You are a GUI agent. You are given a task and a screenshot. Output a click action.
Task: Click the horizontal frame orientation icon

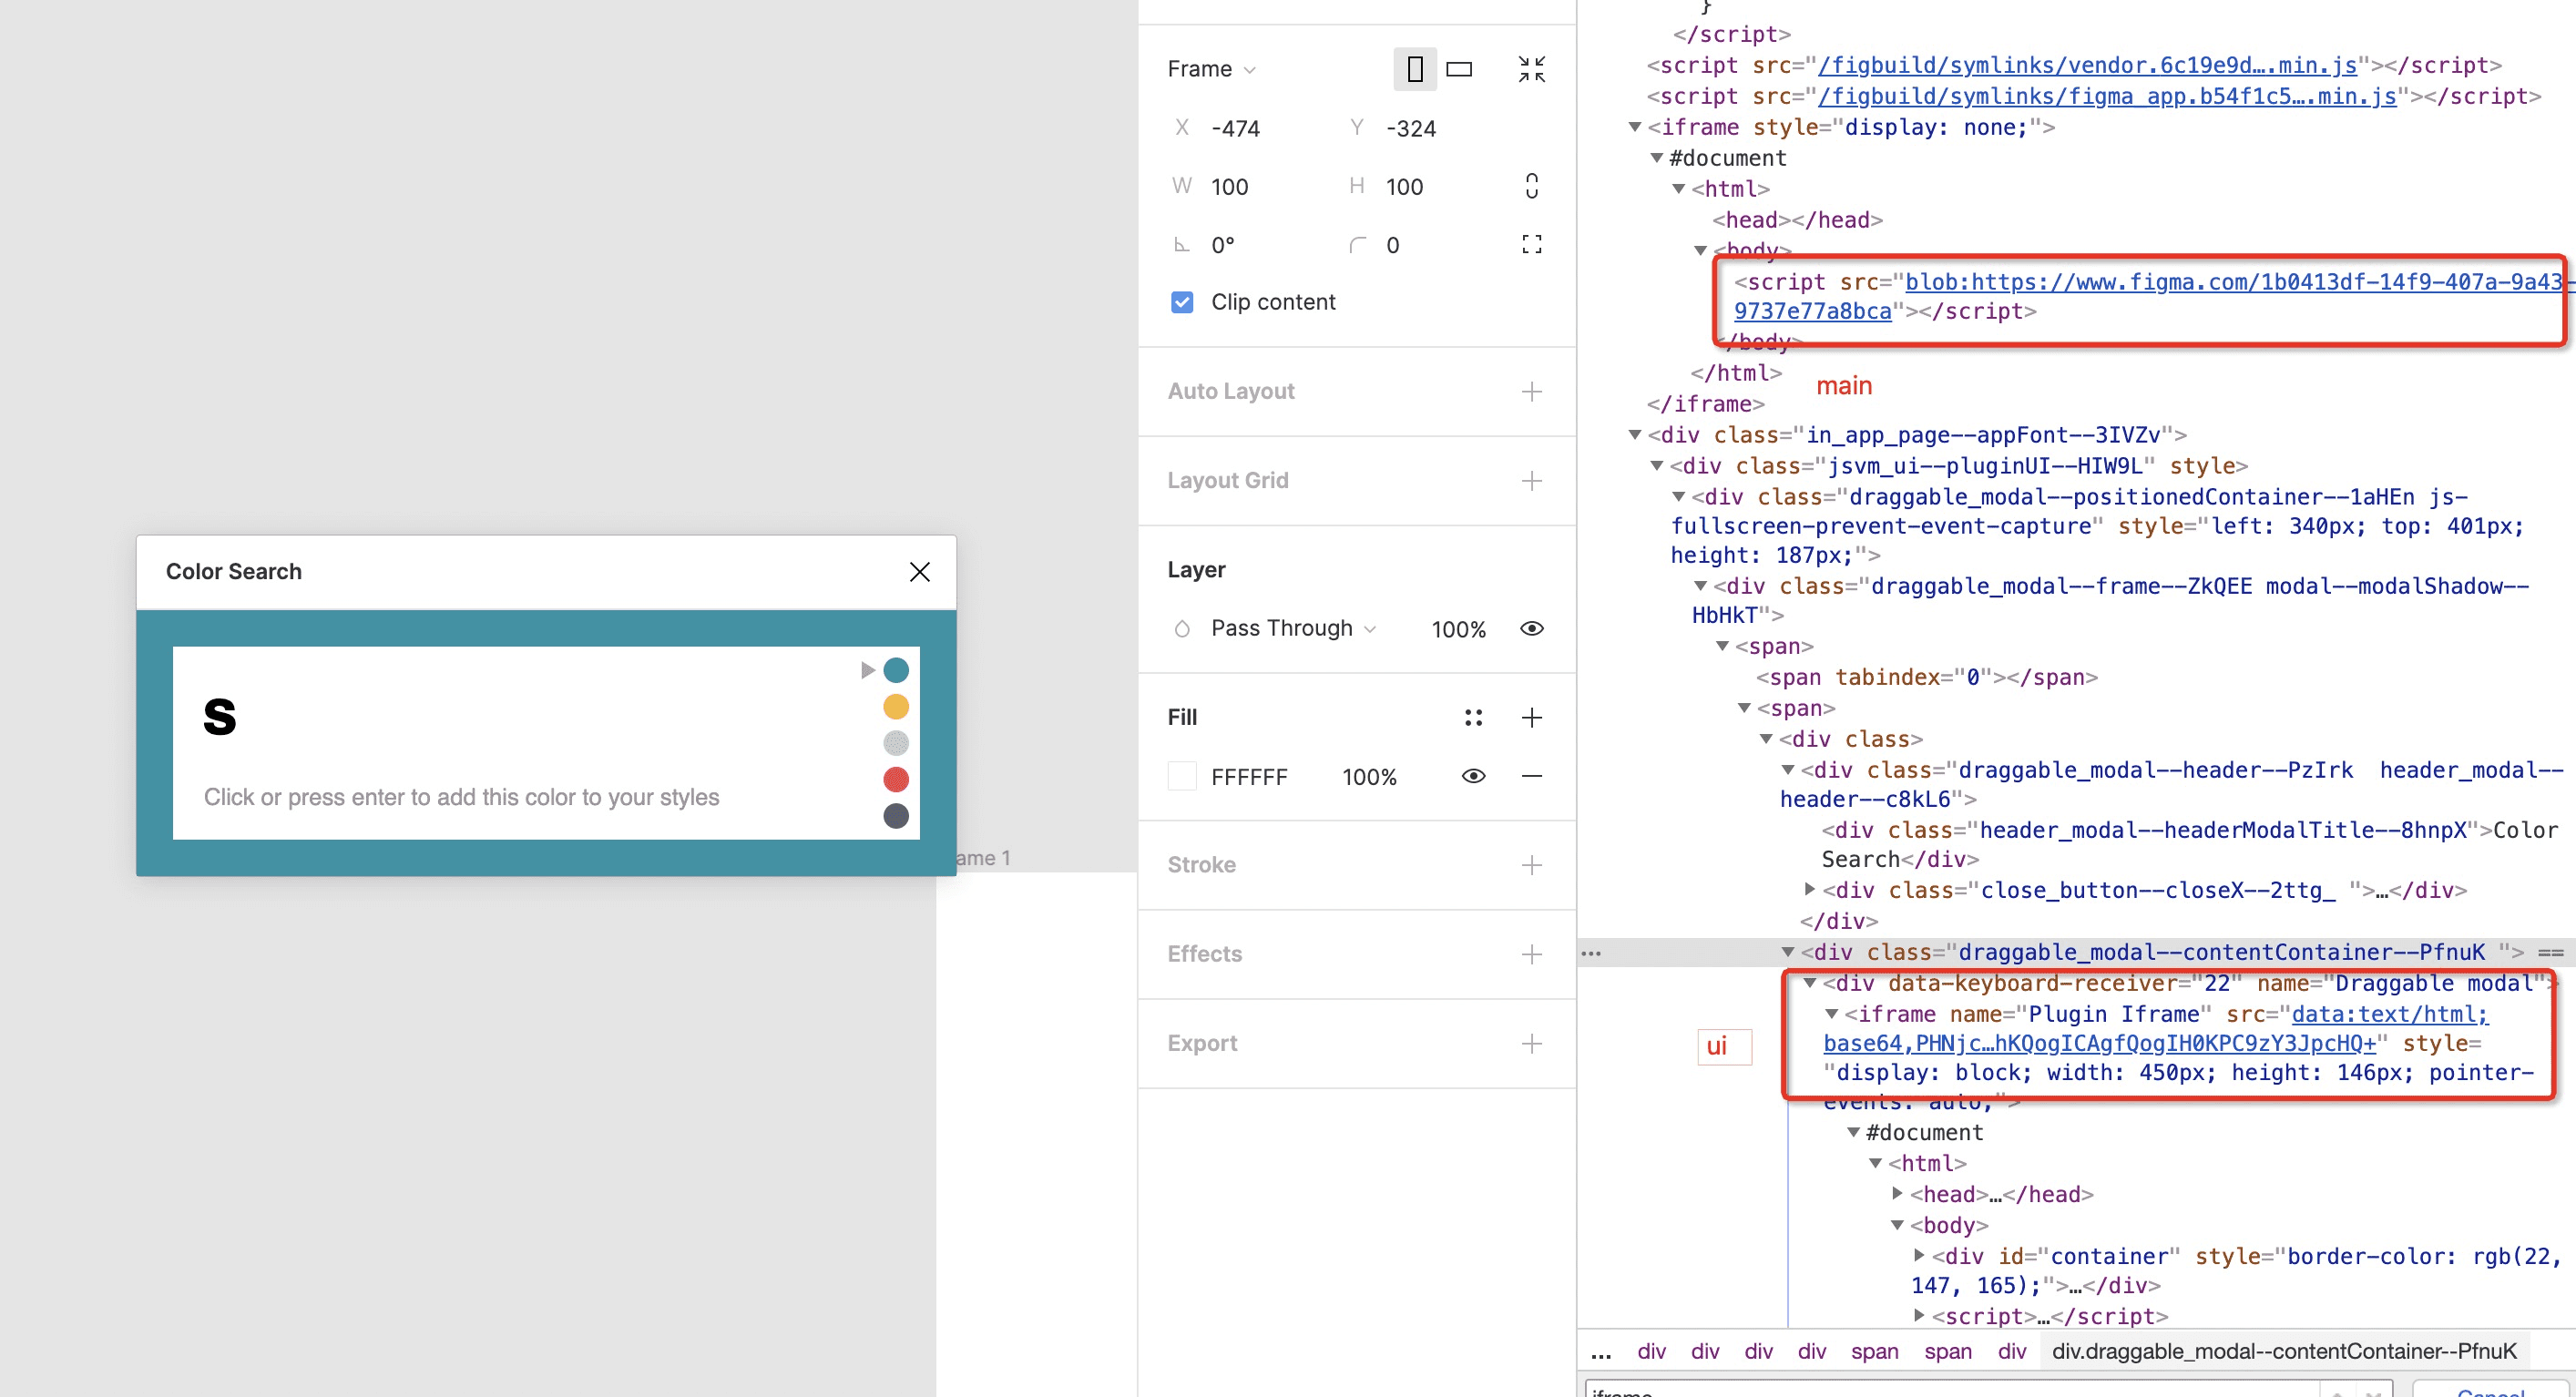coord(1459,67)
